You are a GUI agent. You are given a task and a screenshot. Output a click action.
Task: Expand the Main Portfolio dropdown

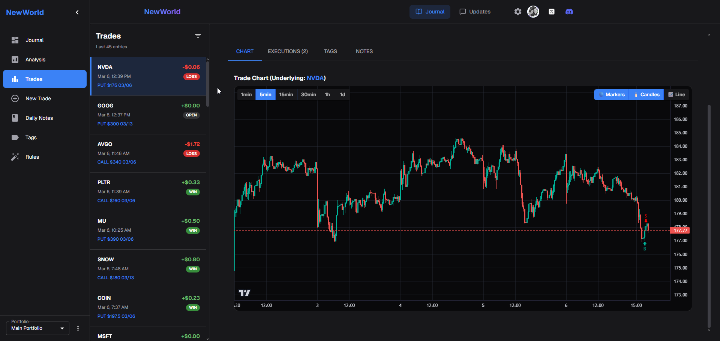(x=37, y=328)
